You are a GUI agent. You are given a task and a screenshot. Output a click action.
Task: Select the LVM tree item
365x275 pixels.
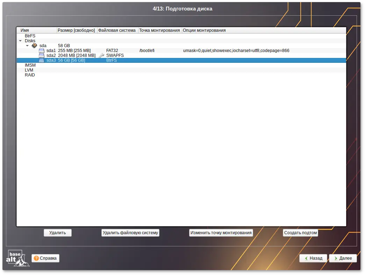click(x=29, y=70)
